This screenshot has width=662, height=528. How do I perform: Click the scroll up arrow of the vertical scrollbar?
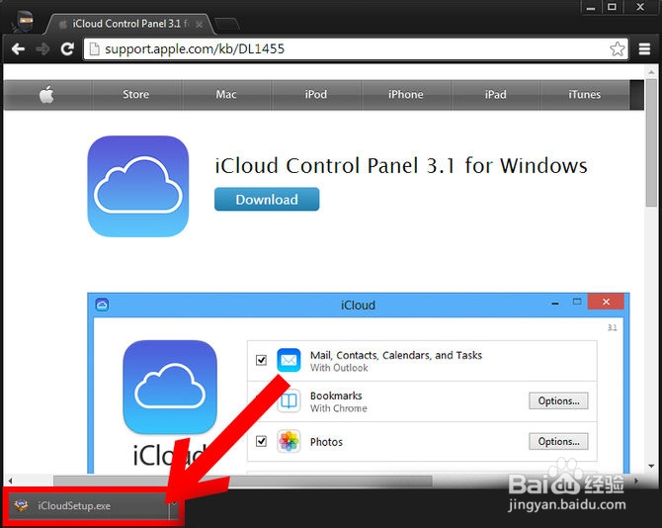[x=651, y=72]
